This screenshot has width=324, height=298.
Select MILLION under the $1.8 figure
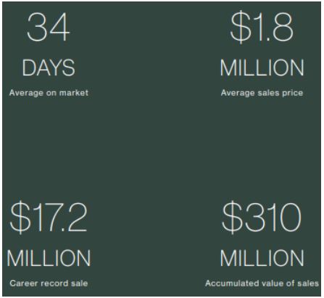(x=262, y=68)
